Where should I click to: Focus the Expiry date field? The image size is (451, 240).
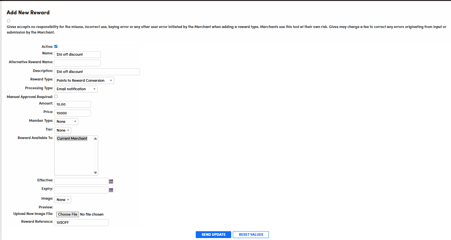pyautogui.click(x=81, y=190)
